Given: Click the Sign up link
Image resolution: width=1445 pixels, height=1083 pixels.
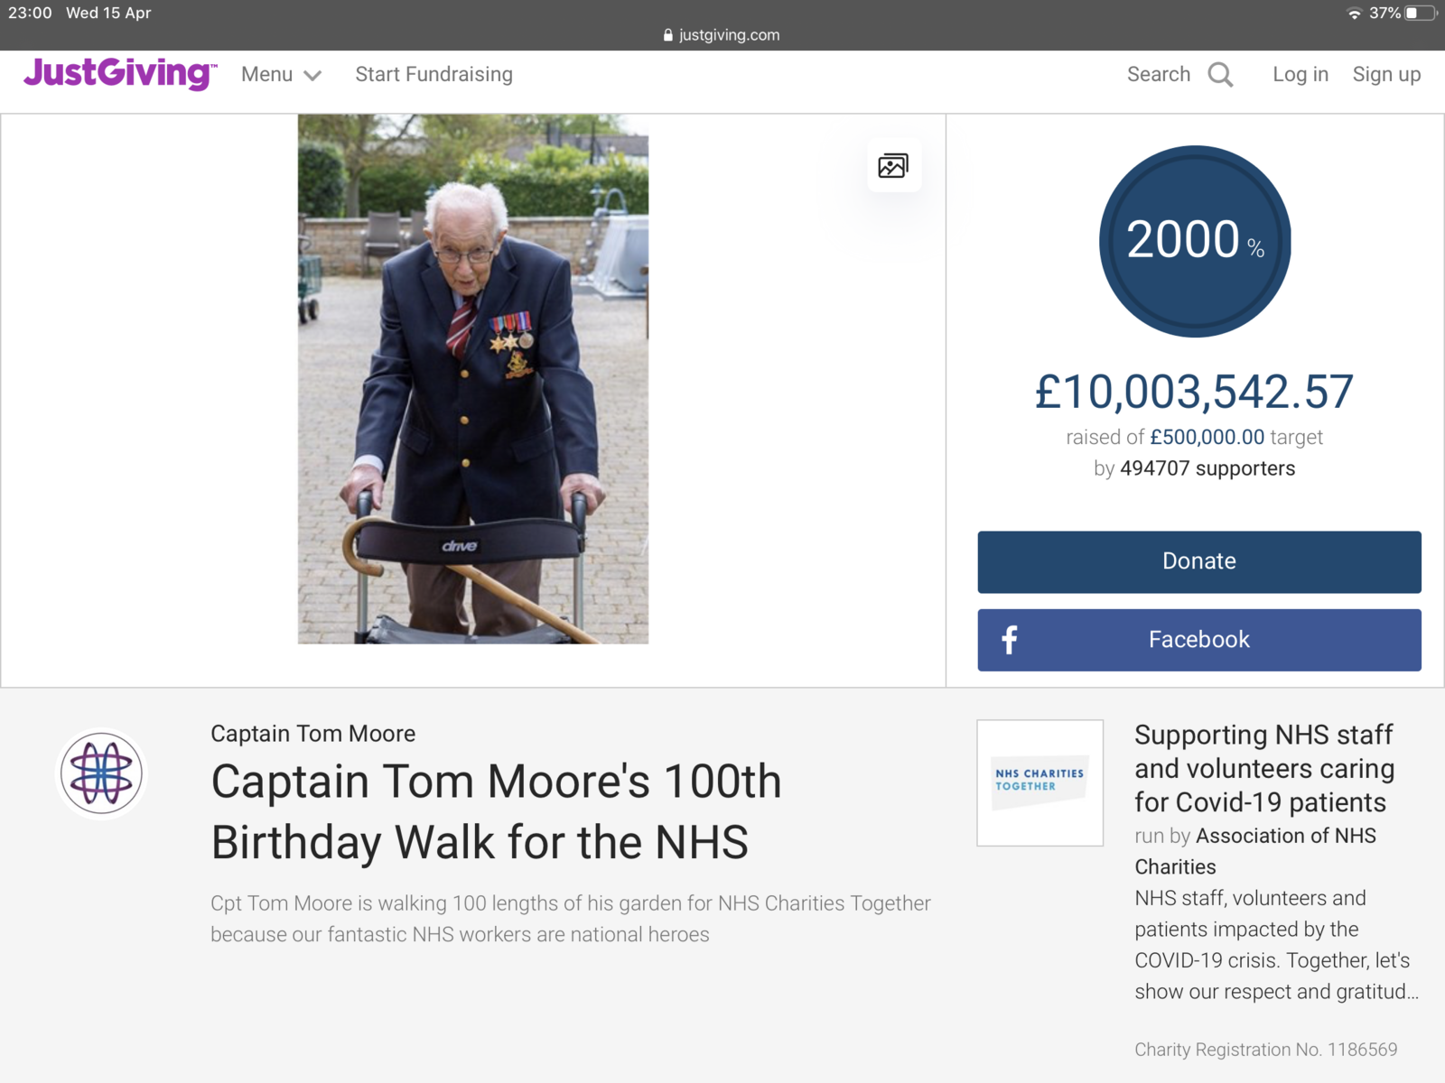Looking at the screenshot, I should point(1385,75).
